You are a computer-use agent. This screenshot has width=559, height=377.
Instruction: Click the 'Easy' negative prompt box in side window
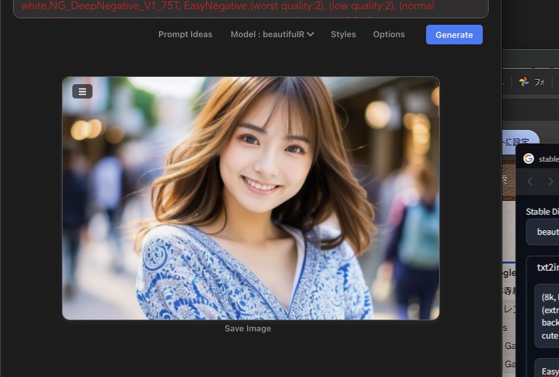click(547, 368)
